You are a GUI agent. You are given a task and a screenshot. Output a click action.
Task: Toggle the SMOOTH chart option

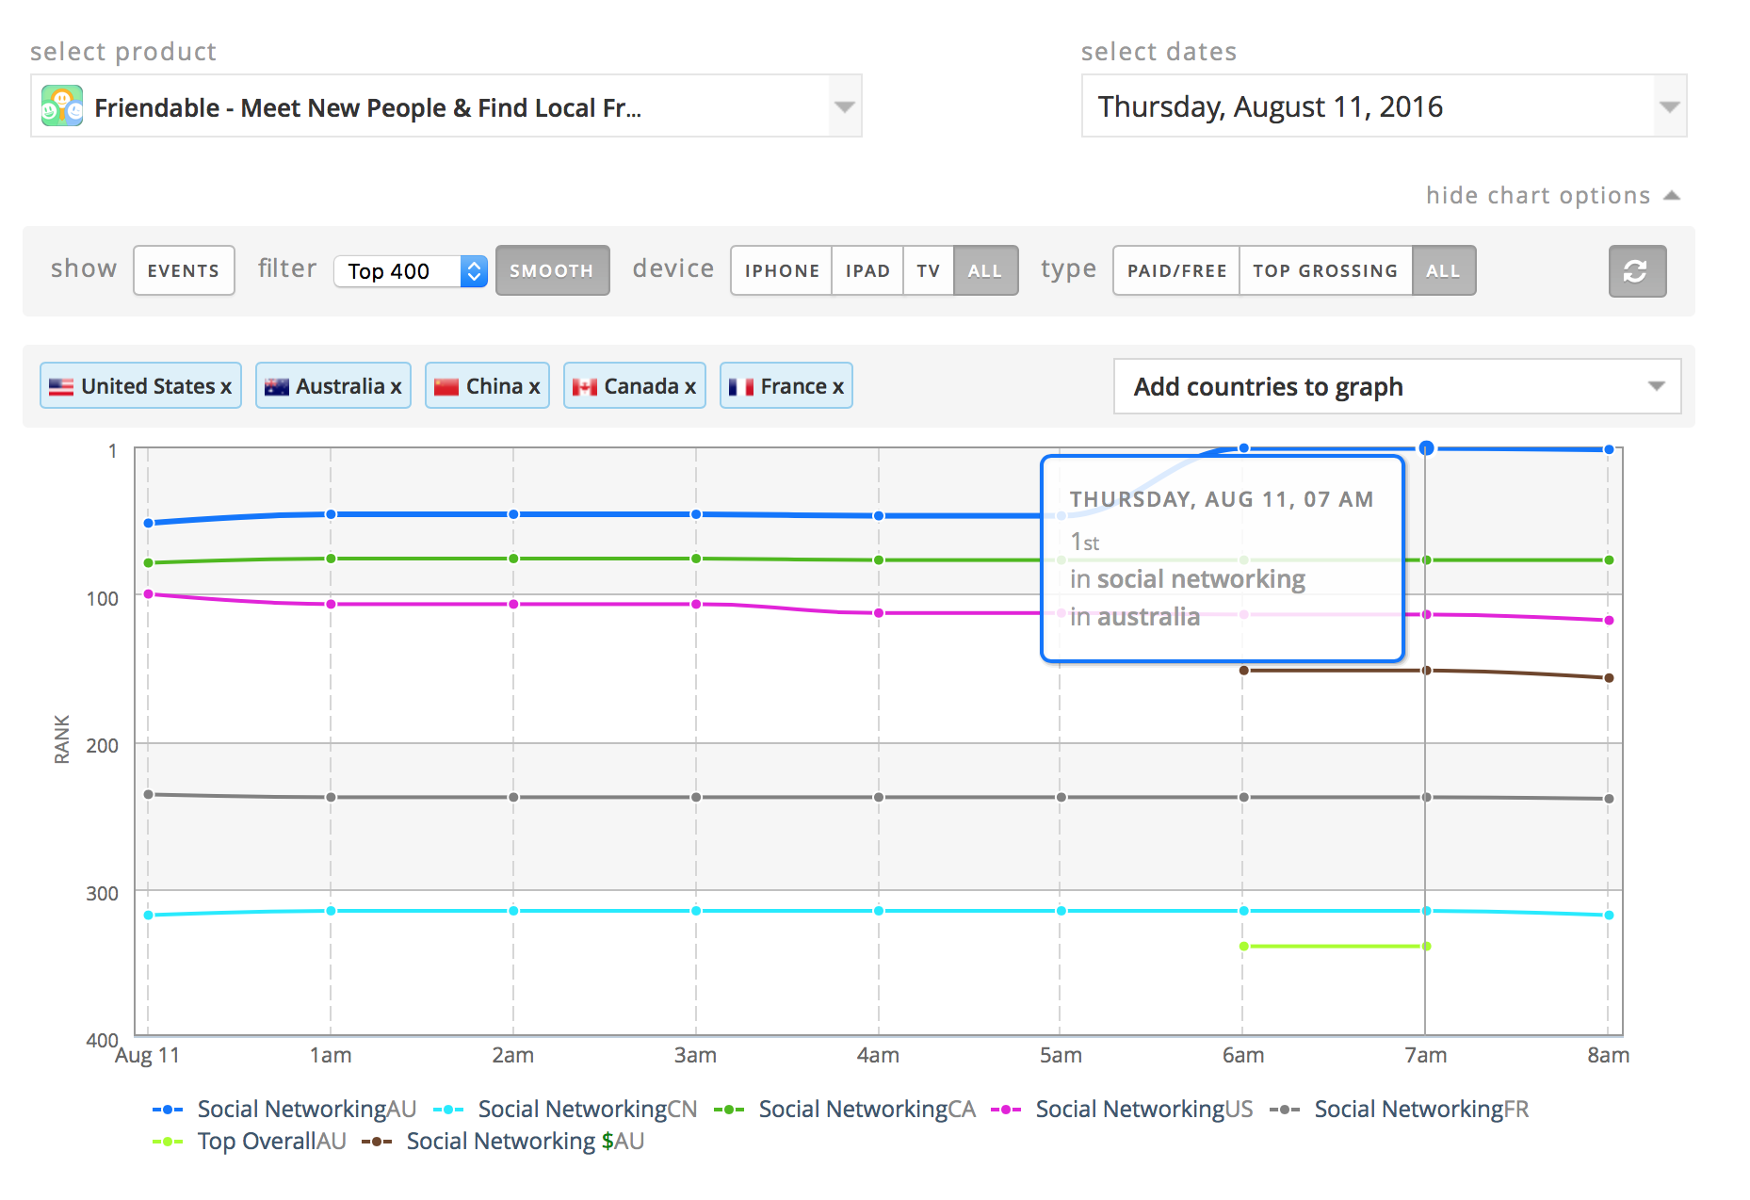(x=552, y=271)
